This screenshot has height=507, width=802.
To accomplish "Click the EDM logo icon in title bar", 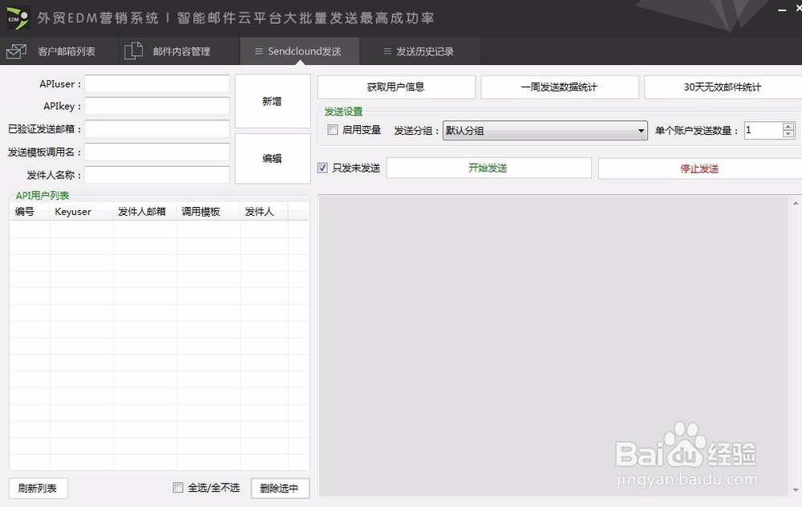I will click(x=17, y=16).
